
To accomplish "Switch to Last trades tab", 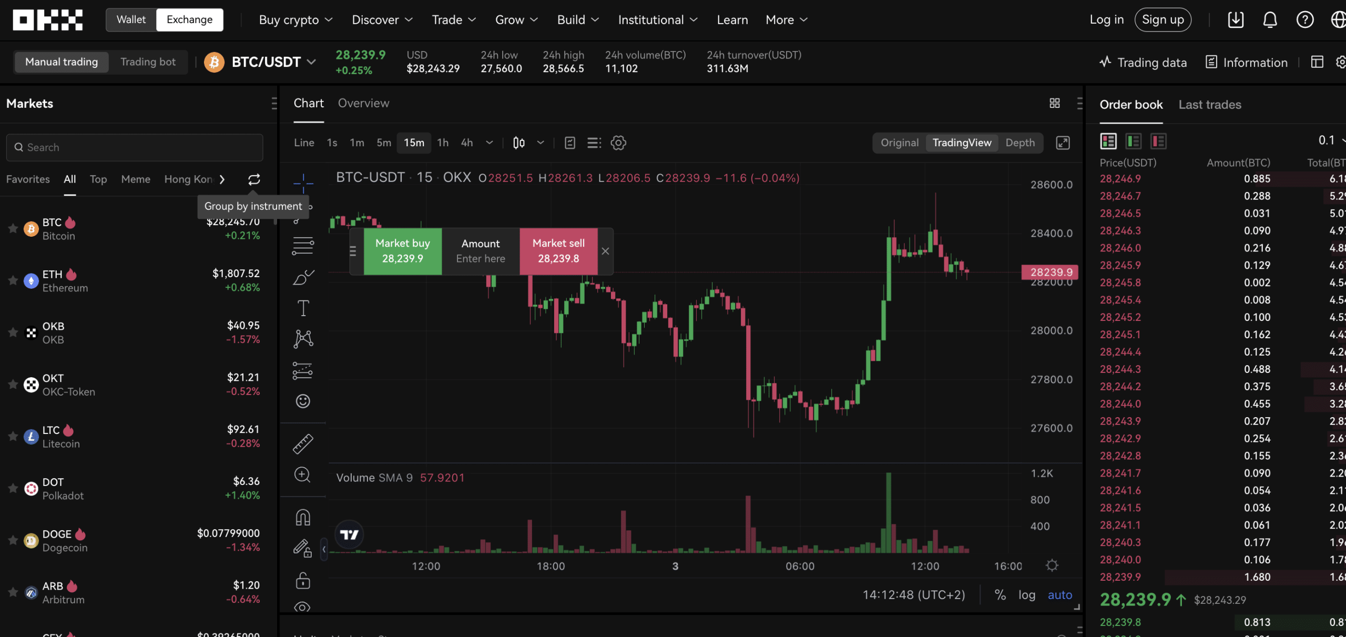I will [1210, 105].
